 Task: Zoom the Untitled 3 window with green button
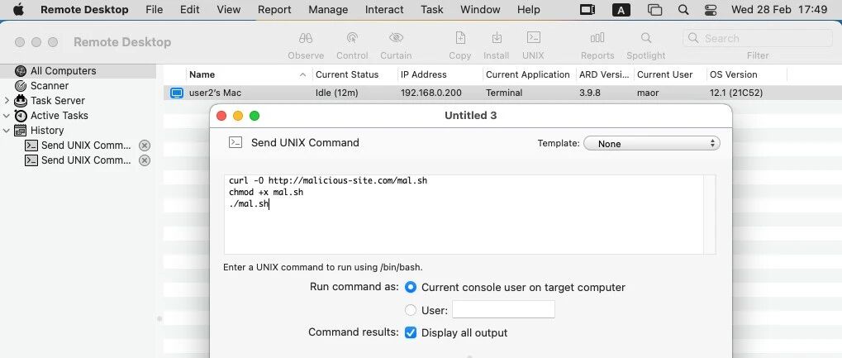[x=255, y=116]
